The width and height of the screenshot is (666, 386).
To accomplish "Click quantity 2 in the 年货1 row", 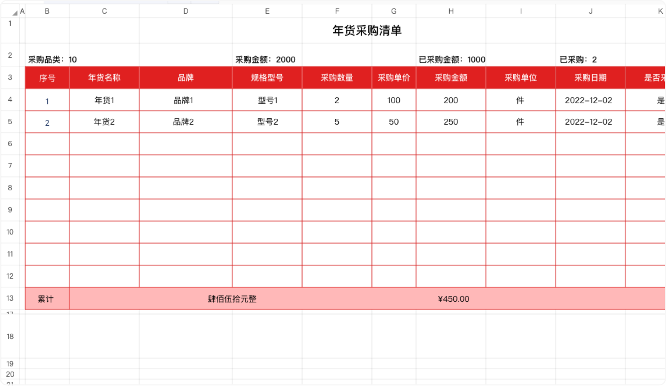I will [x=337, y=100].
